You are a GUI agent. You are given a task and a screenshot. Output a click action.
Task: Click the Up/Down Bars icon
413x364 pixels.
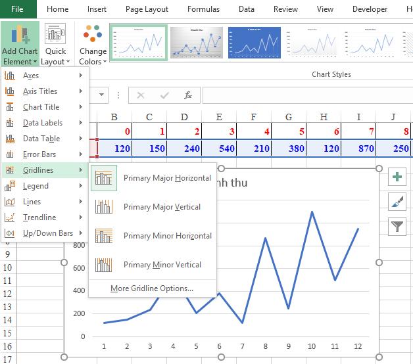click(10, 233)
